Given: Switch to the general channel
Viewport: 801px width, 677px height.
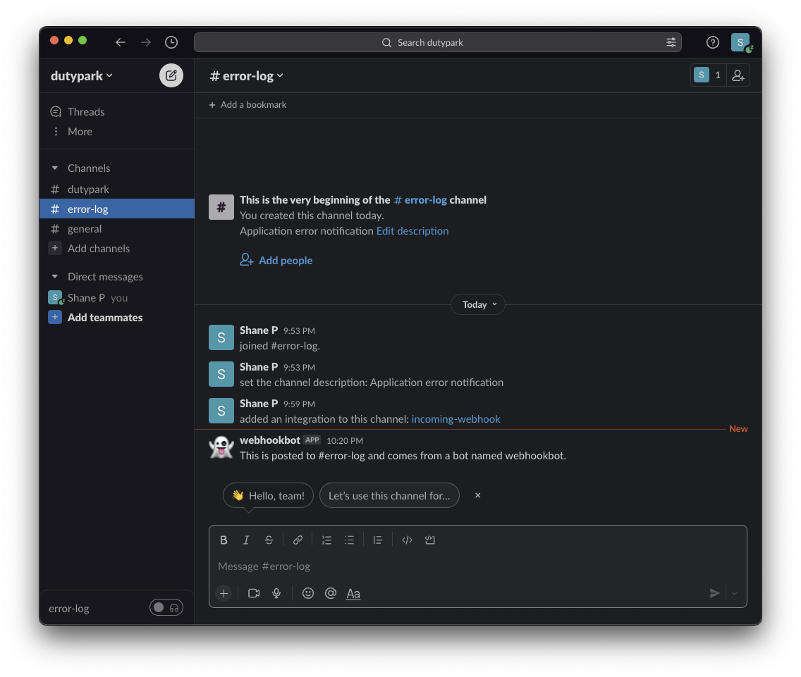Looking at the screenshot, I should pos(117,229).
